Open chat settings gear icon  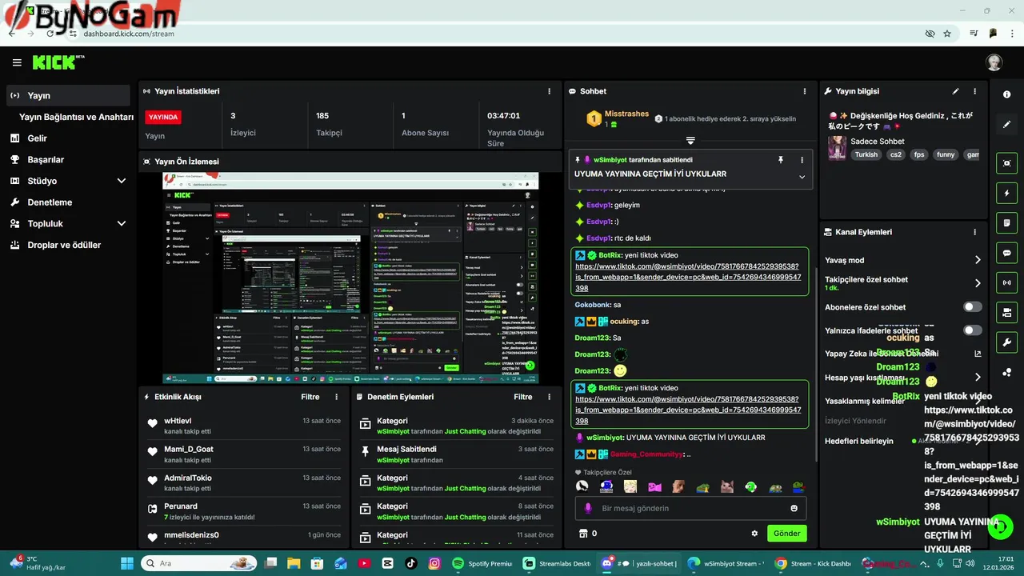754,534
